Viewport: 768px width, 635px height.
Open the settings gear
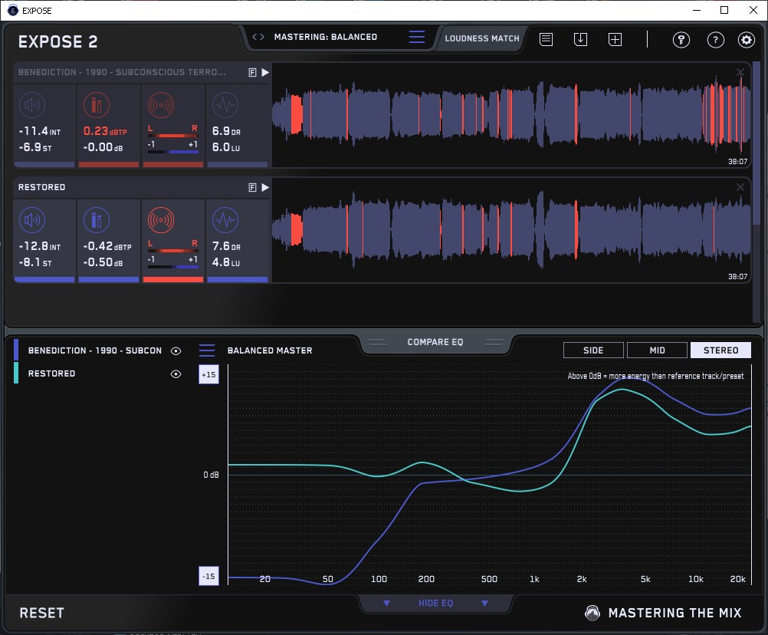coord(746,40)
